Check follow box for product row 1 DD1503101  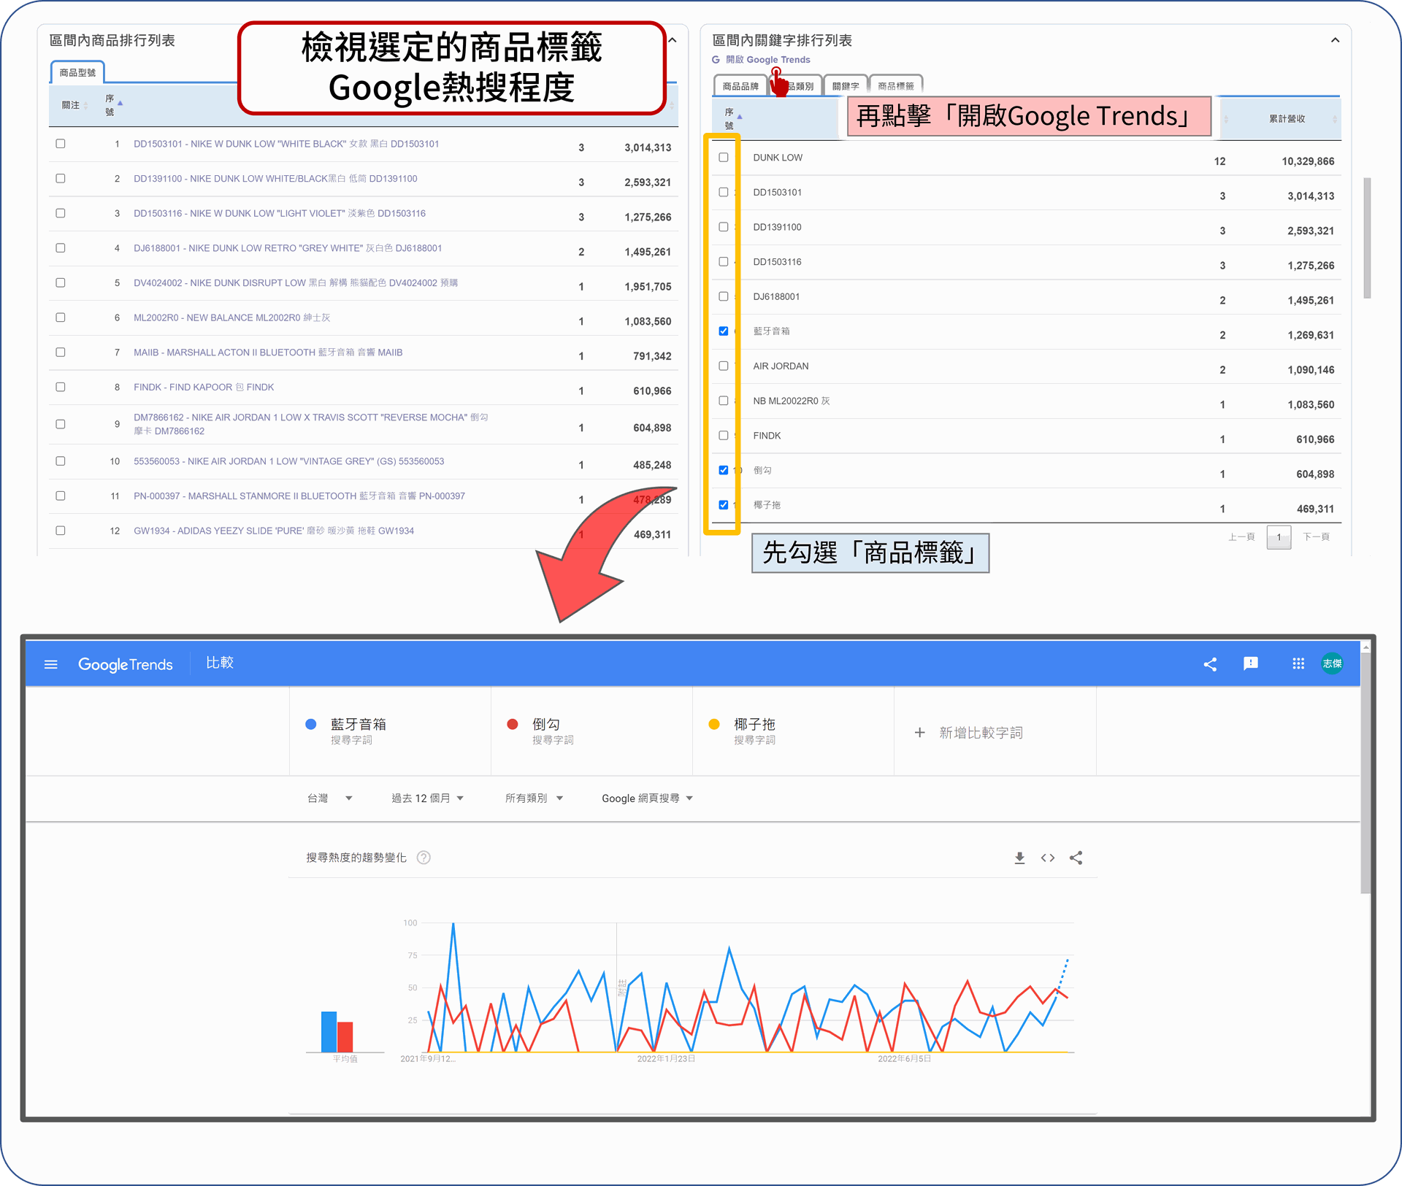coord(61,144)
